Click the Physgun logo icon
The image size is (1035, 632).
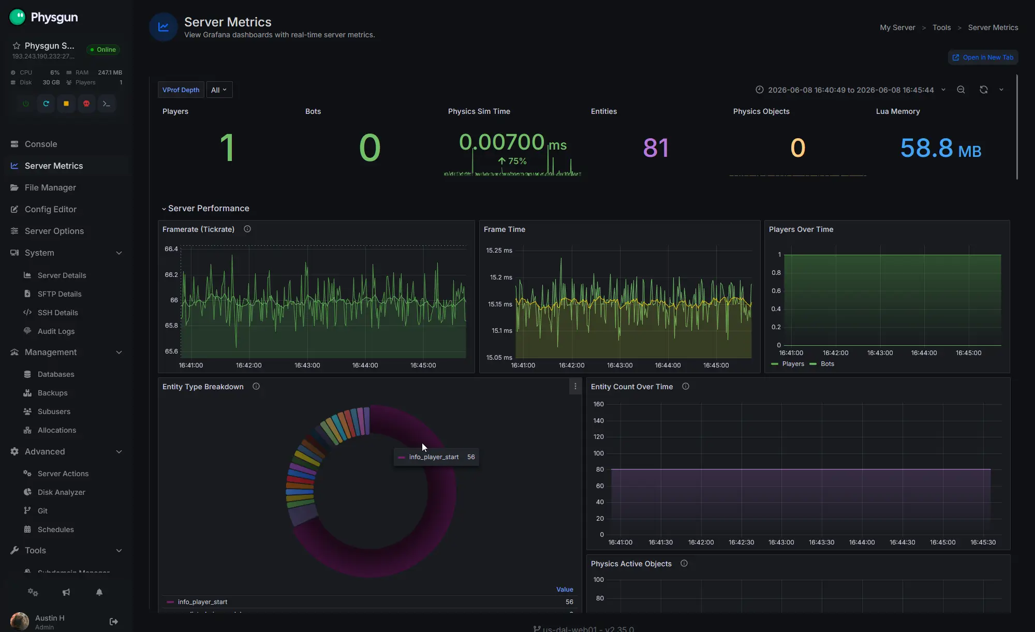17,17
